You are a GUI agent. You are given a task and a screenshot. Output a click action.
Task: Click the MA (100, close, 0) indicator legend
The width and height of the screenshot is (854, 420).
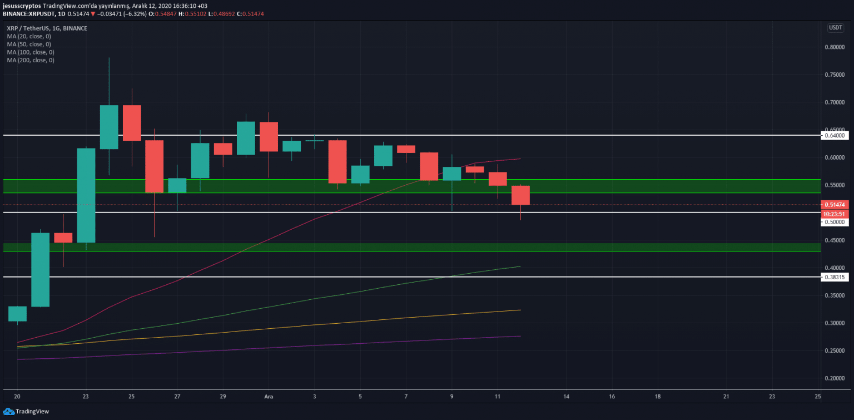pyautogui.click(x=30, y=52)
